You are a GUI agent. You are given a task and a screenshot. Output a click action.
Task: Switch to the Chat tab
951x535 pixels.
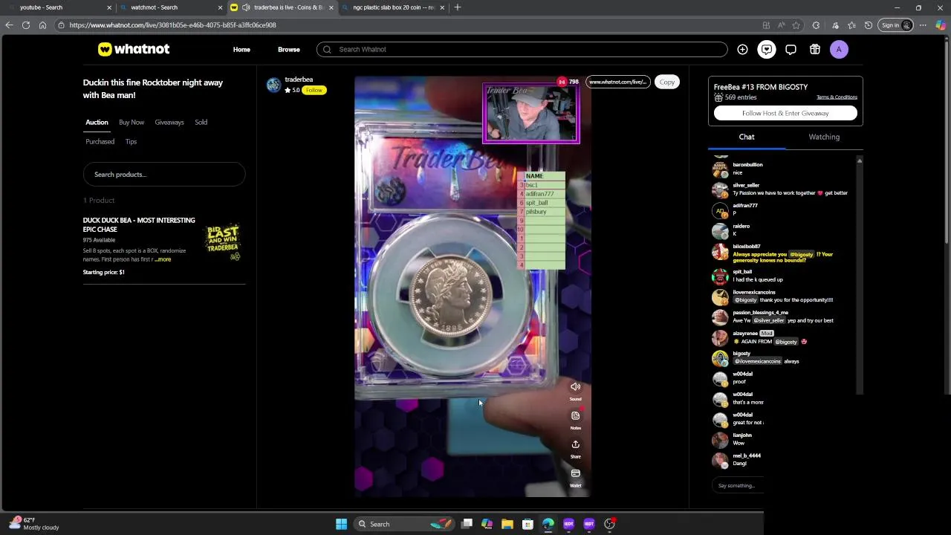747,137
